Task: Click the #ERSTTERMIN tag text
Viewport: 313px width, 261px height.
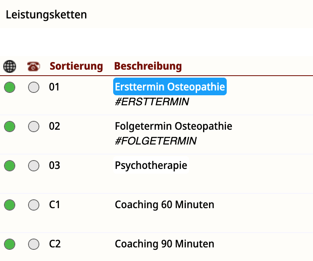Action: tap(152, 102)
